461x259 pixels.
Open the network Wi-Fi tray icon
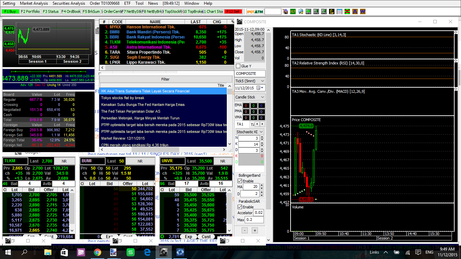coord(408,252)
